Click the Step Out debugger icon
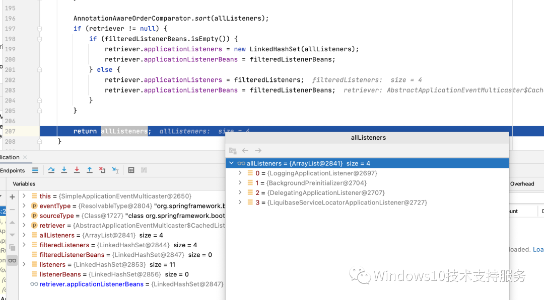 90,170
